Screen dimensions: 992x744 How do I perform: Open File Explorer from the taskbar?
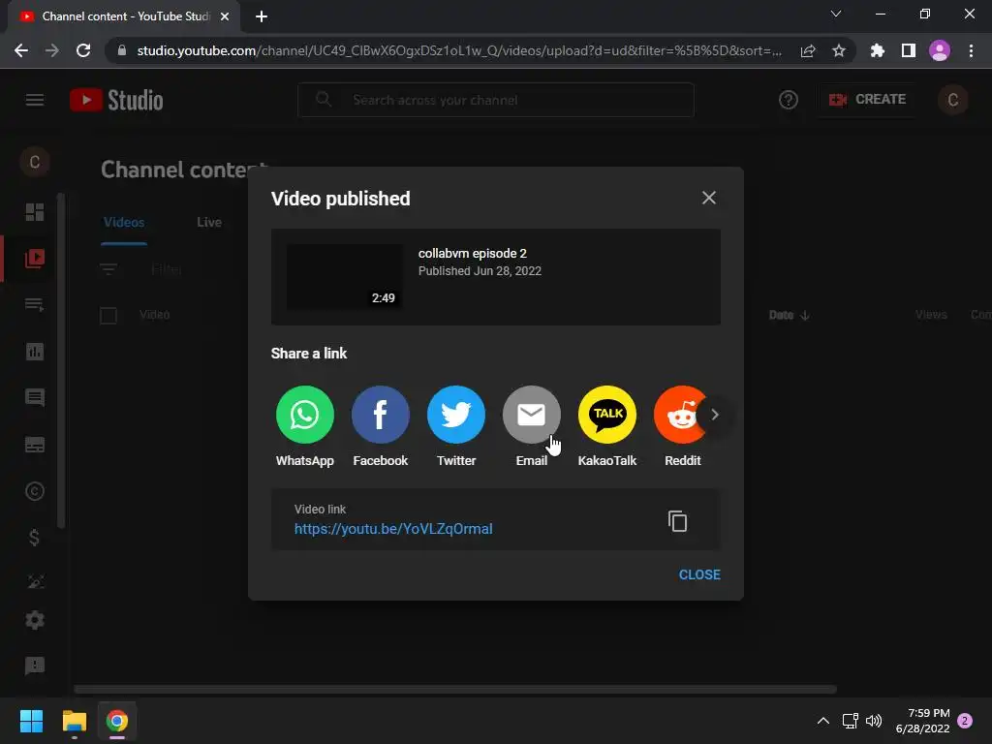[74, 721]
